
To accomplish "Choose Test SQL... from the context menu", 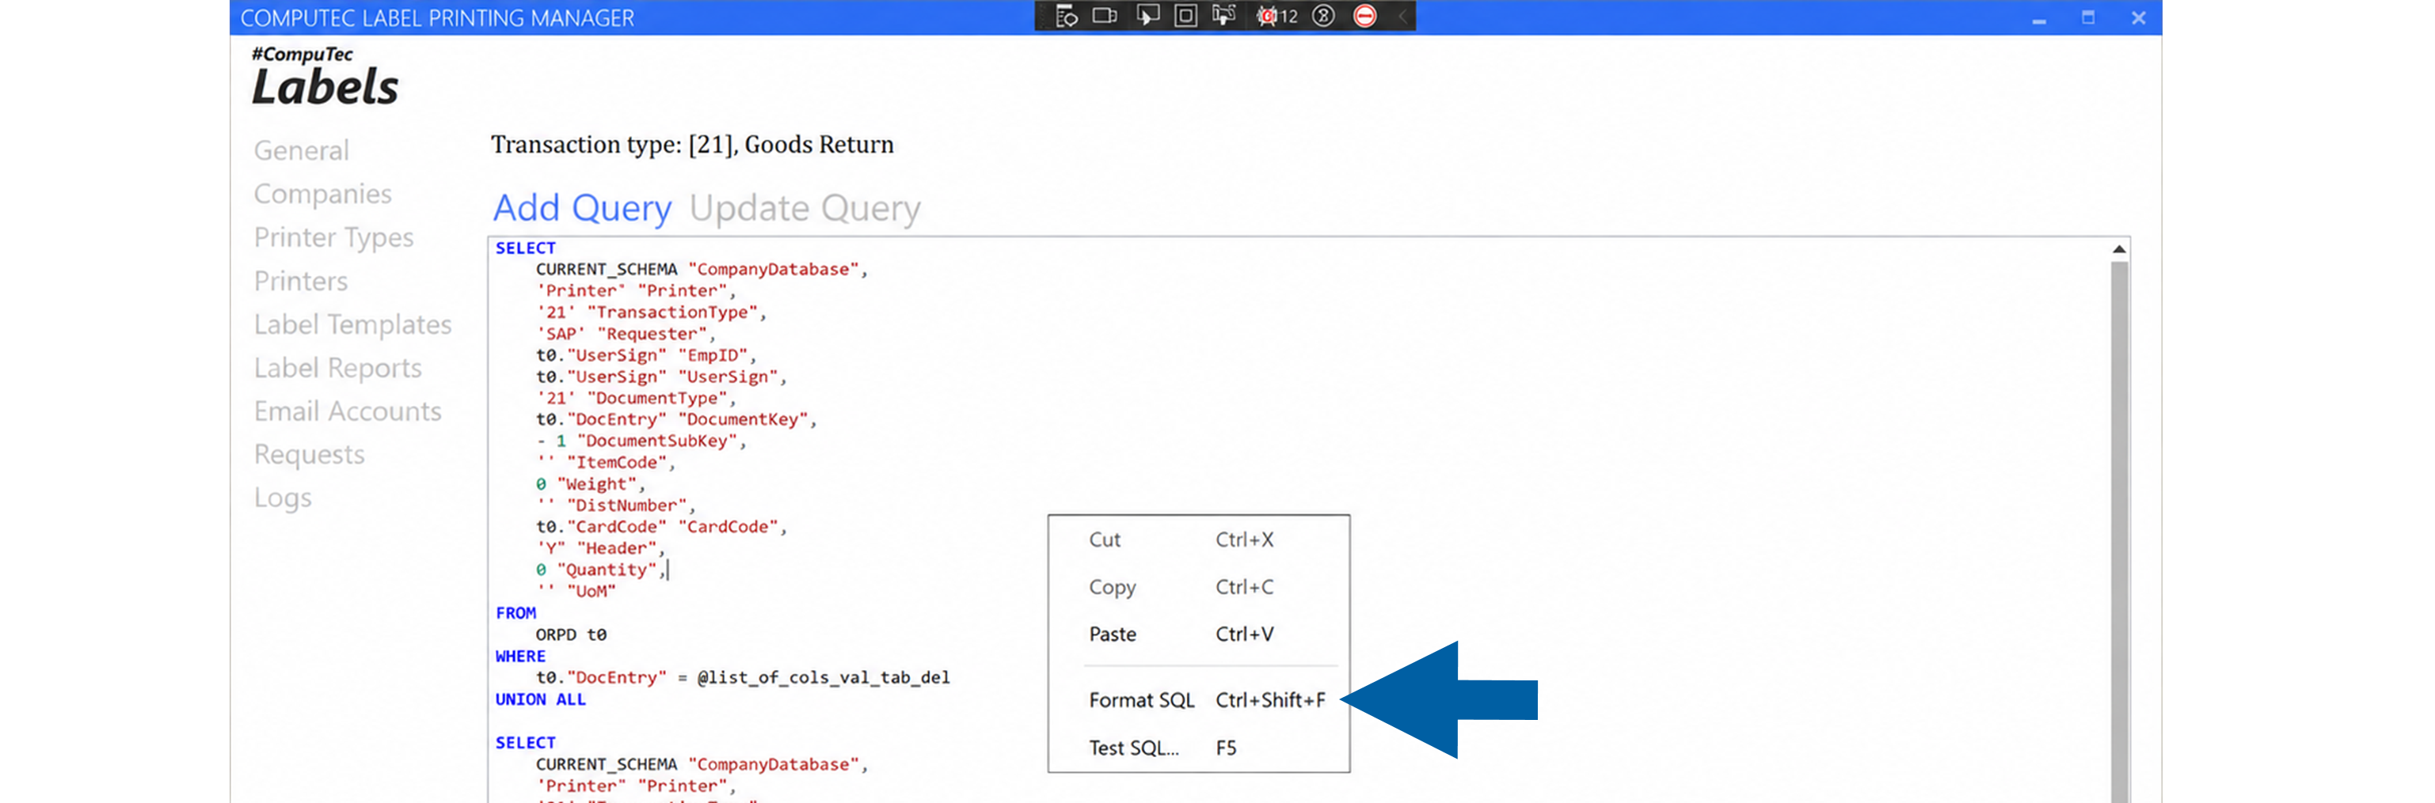I will (x=1199, y=748).
